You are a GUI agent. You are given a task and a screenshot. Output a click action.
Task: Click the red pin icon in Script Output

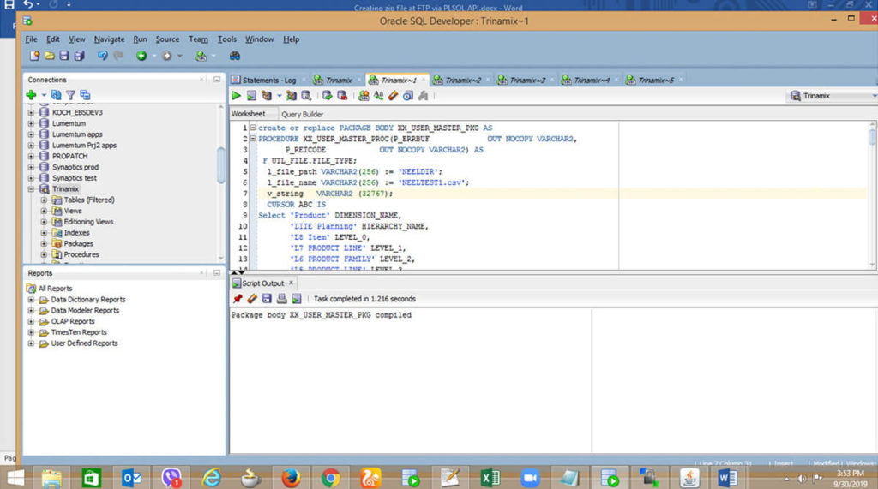point(238,299)
